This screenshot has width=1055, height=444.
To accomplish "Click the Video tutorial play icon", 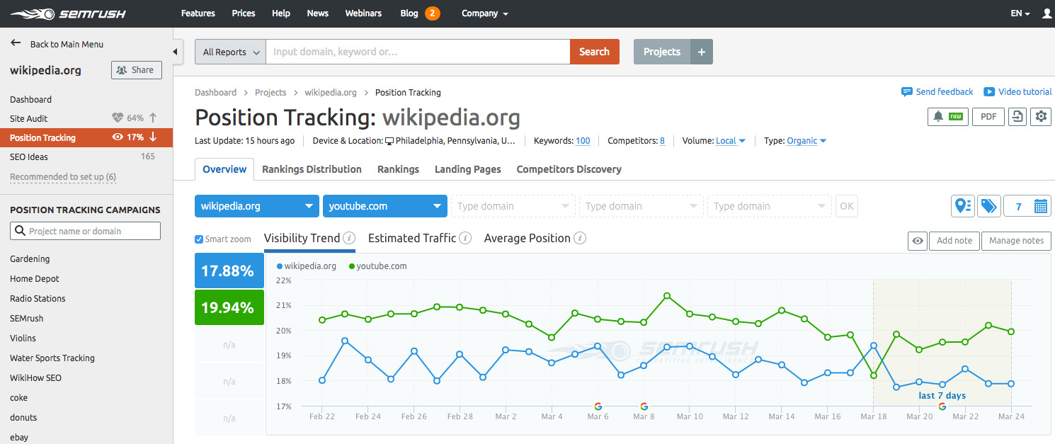I will 989,92.
